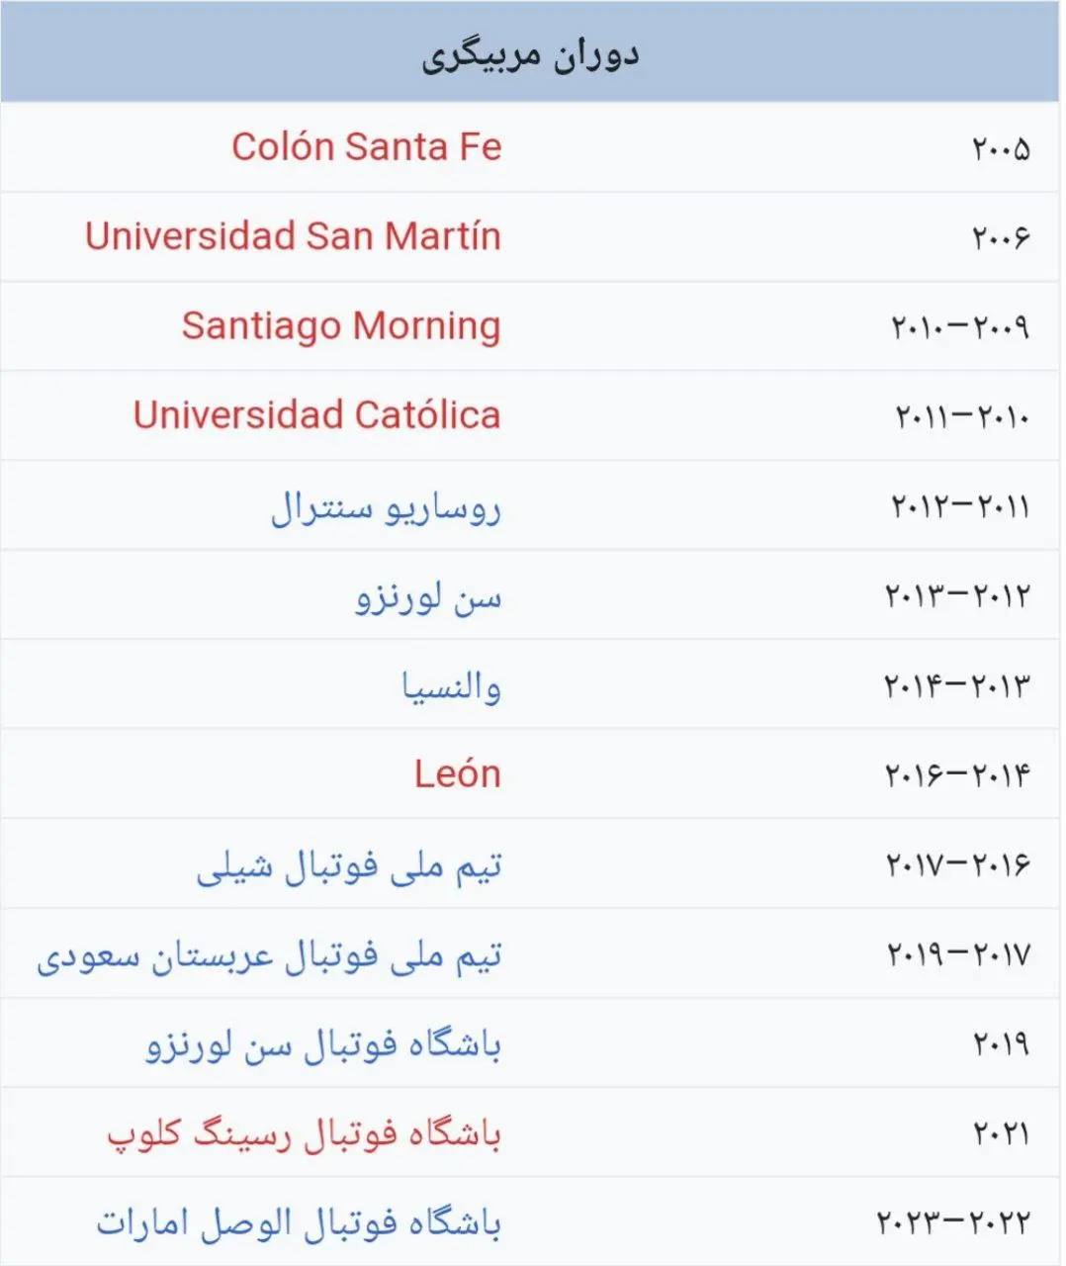Open تیم ملی فوتبال شیلی link

(x=348, y=865)
